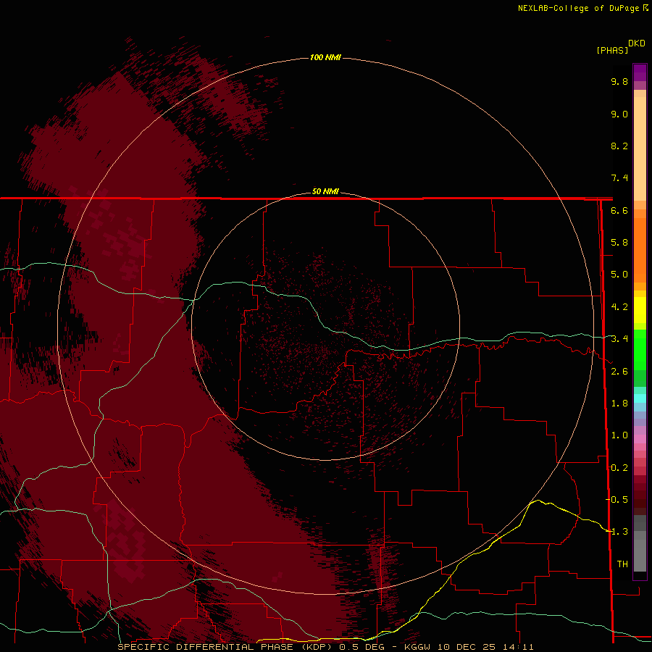Click the [PHAS] legend unit label
652x652 pixels.
(x=612, y=50)
